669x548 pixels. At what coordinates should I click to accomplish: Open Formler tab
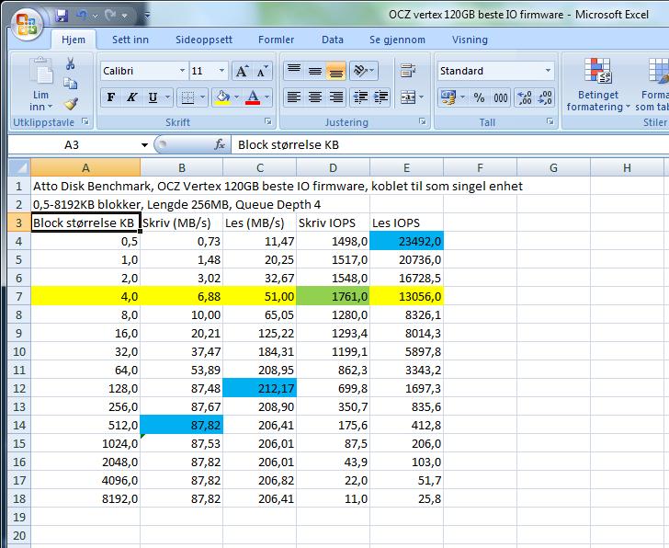click(x=276, y=40)
